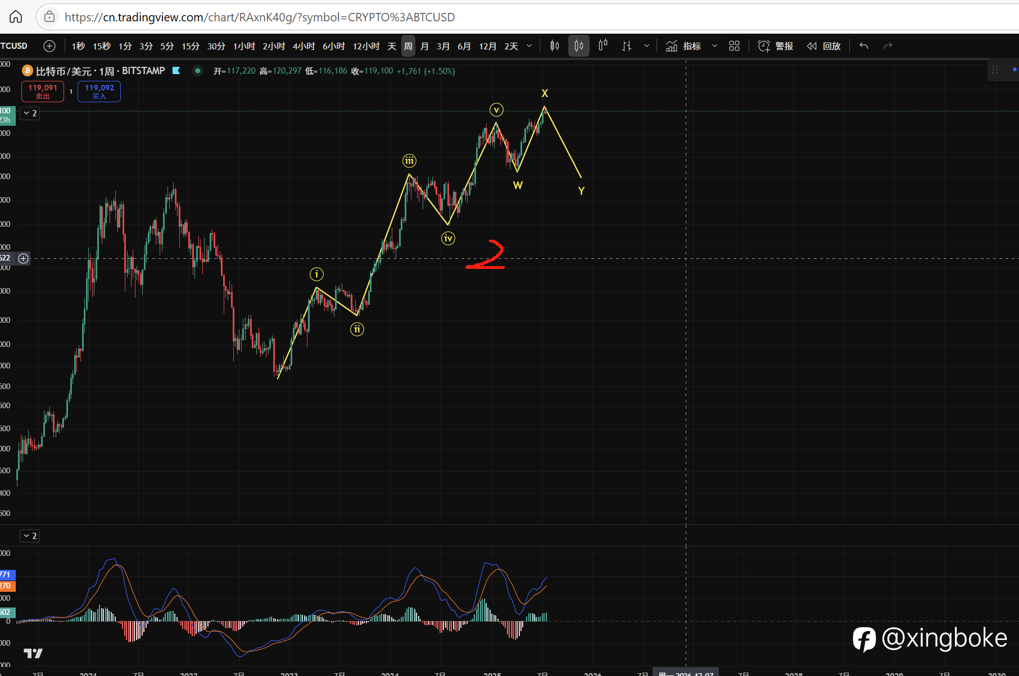Select the first chart style icon
This screenshot has width=1019, height=676.
[555, 46]
